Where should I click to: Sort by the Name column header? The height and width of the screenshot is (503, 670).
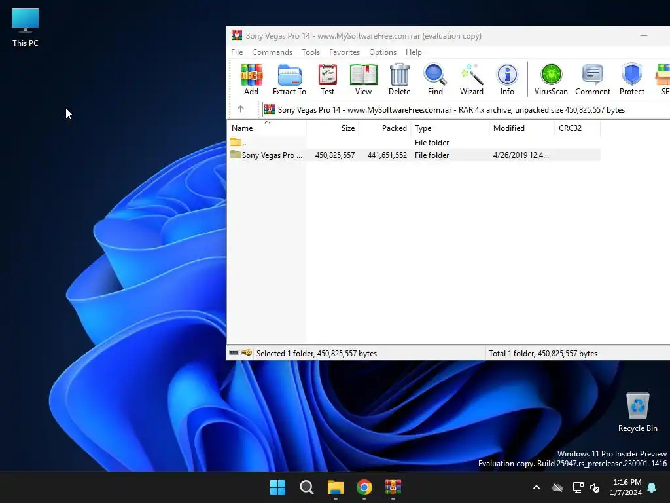point(267,128)
